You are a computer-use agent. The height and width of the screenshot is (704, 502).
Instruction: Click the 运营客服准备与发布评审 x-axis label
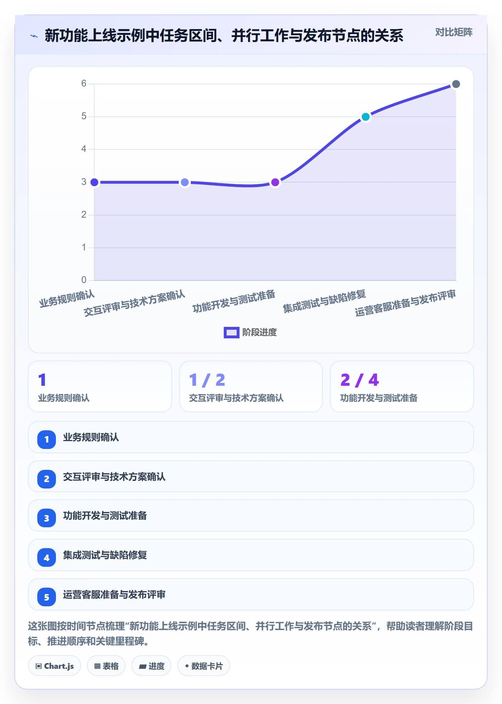(x=405, y=303)
